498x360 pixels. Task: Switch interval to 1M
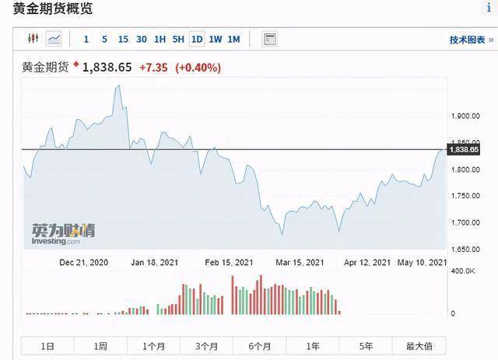click(233, 40)
